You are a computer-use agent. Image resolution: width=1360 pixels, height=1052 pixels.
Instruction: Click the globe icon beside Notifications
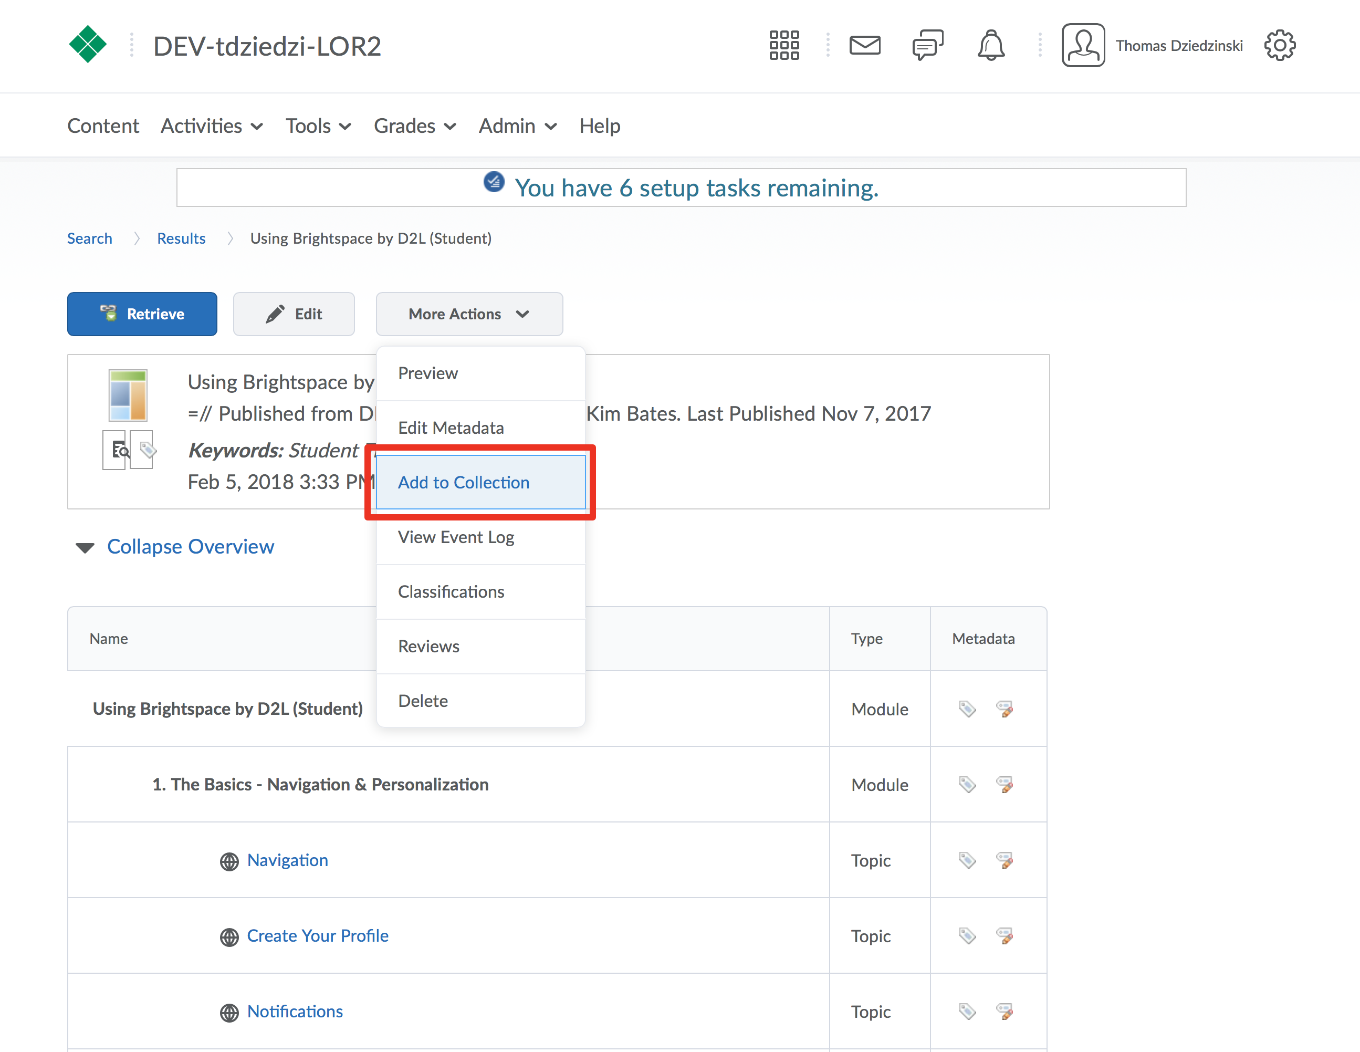point(229,1013)
